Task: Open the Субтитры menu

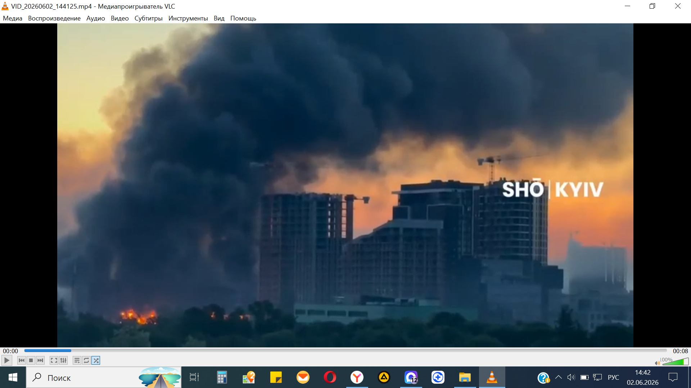Action: 148,18
